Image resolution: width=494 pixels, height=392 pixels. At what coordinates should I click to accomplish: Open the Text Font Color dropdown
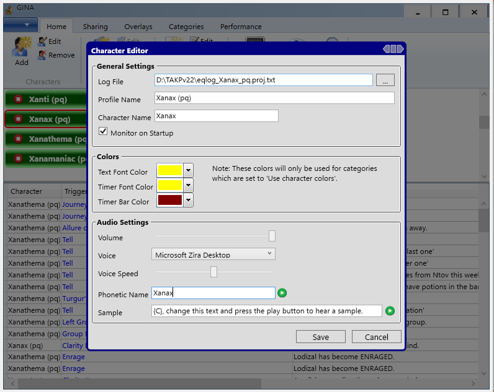[x=188, y=171]
